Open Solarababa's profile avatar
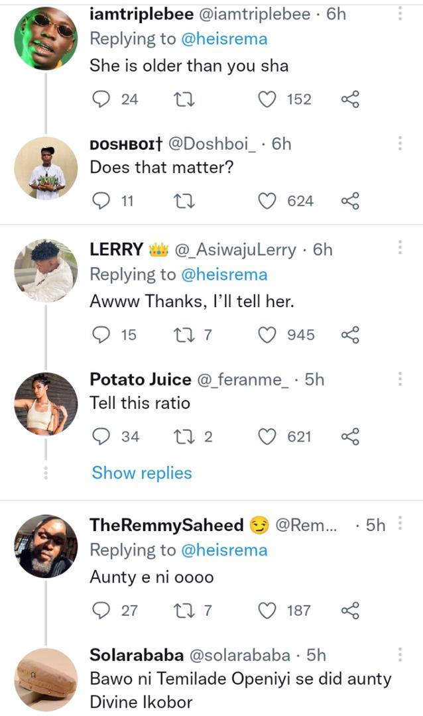 (46, 680)
